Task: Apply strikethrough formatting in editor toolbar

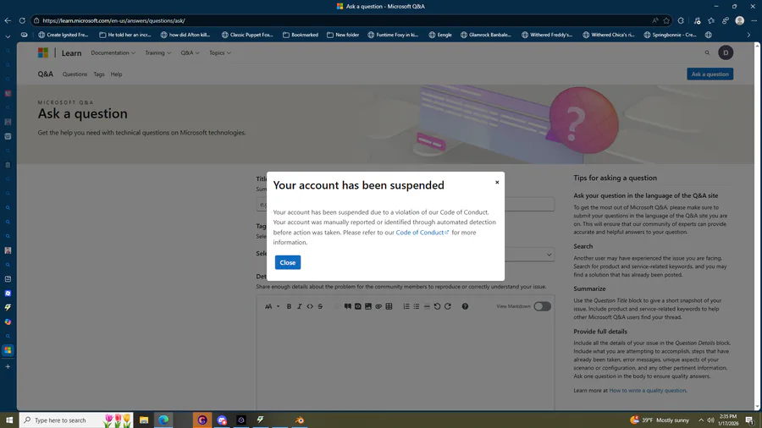Action: point(320,306)
